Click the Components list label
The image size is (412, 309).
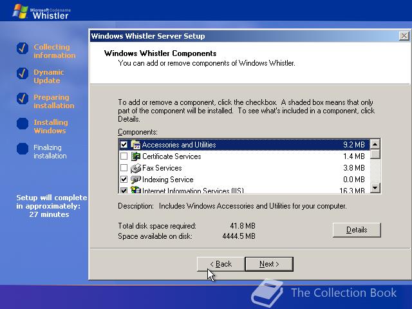point(138,132)
